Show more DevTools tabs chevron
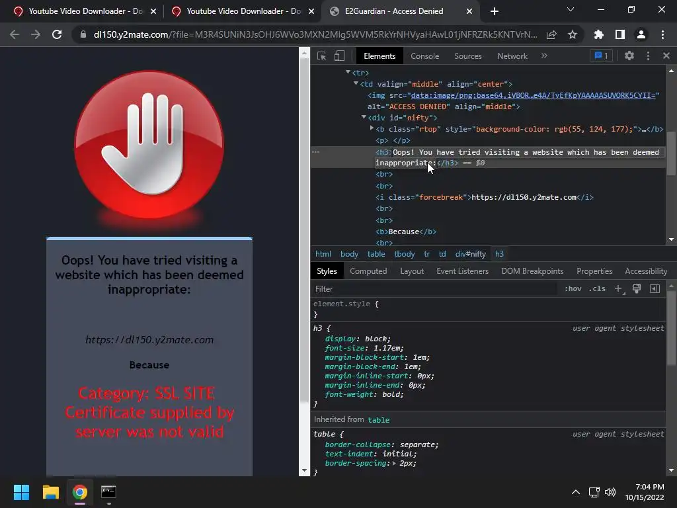This screenshot has height=508, width=677. [544, 56]
